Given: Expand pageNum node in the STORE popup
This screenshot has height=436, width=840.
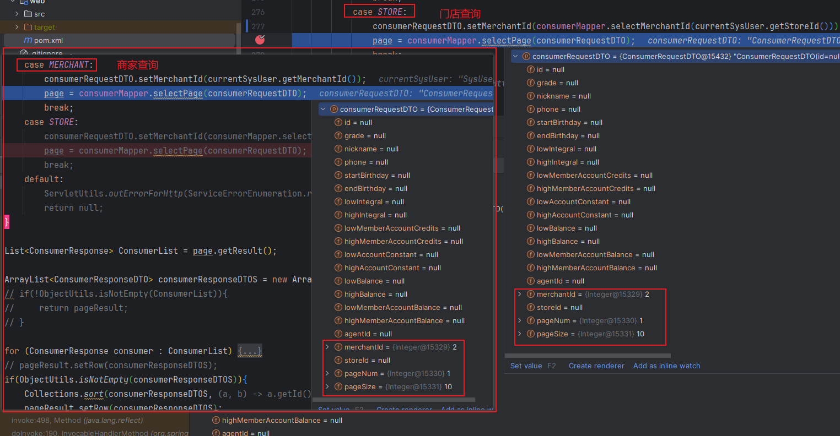Looking at the screenshot, I should [x=519, y=320].
